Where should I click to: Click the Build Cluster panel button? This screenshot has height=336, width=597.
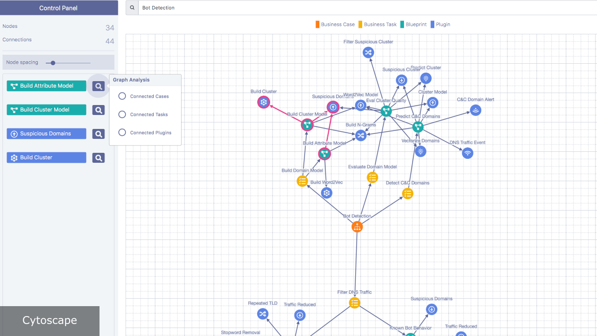[x=46, y=157]
